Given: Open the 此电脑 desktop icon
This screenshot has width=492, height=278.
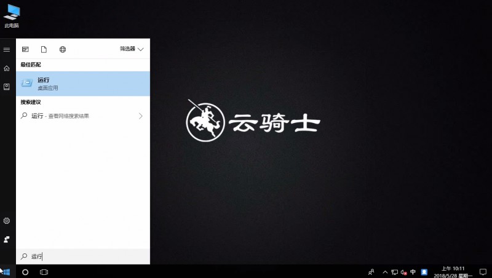Looking at the screenshot, I should 12,17.
